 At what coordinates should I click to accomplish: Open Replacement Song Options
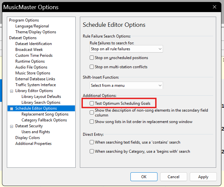pyautogui.click(x=45, y=114)
